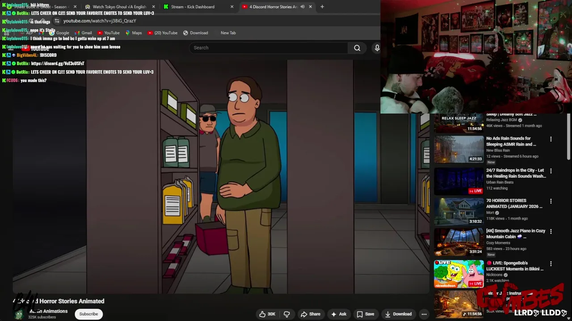The height and width of the screenshot is (321, 572).
Task: Open a new browser tab with plus
Action: point(322,7)
